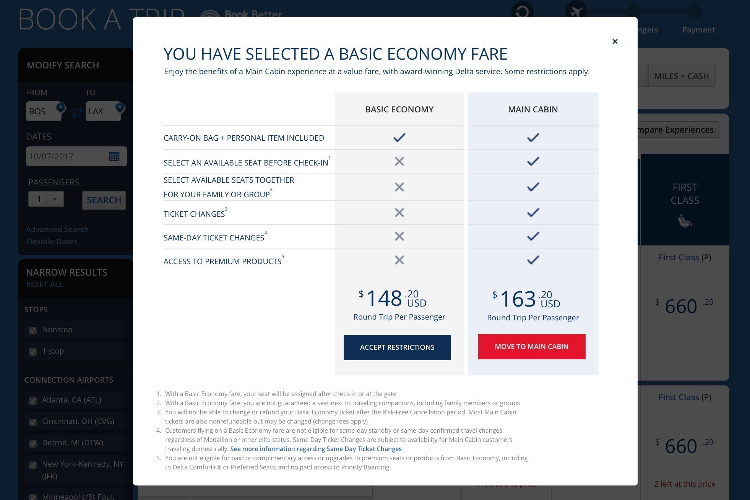
Task: Open Same Day Ticket Changes information link
Action: point(316,449)
